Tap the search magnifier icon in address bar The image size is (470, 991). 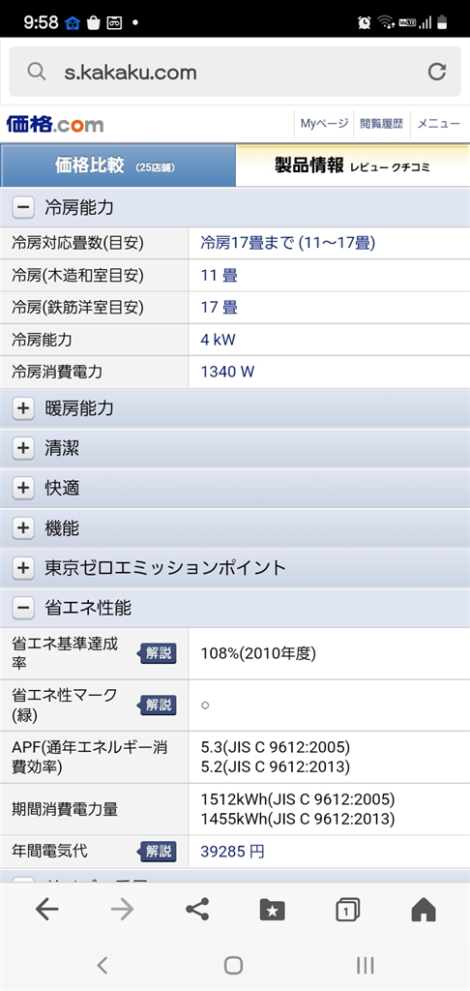click(x=37, y=72)
